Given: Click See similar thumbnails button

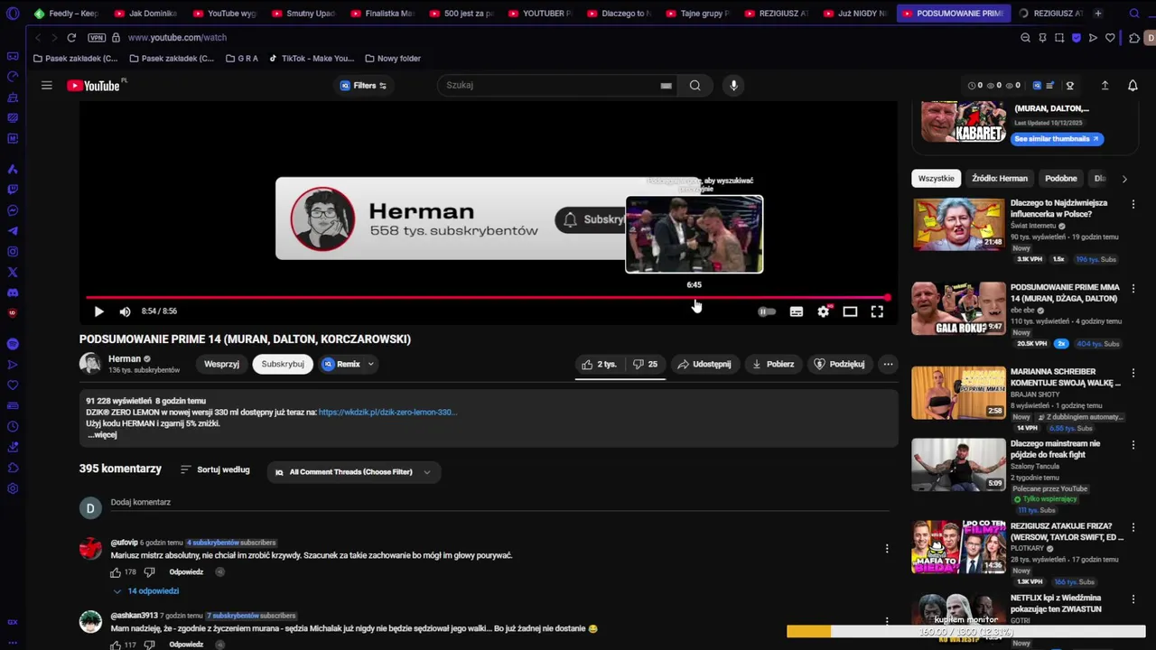Looking at the screenshot, I should pyautogui.click(x=1056, y=139).
